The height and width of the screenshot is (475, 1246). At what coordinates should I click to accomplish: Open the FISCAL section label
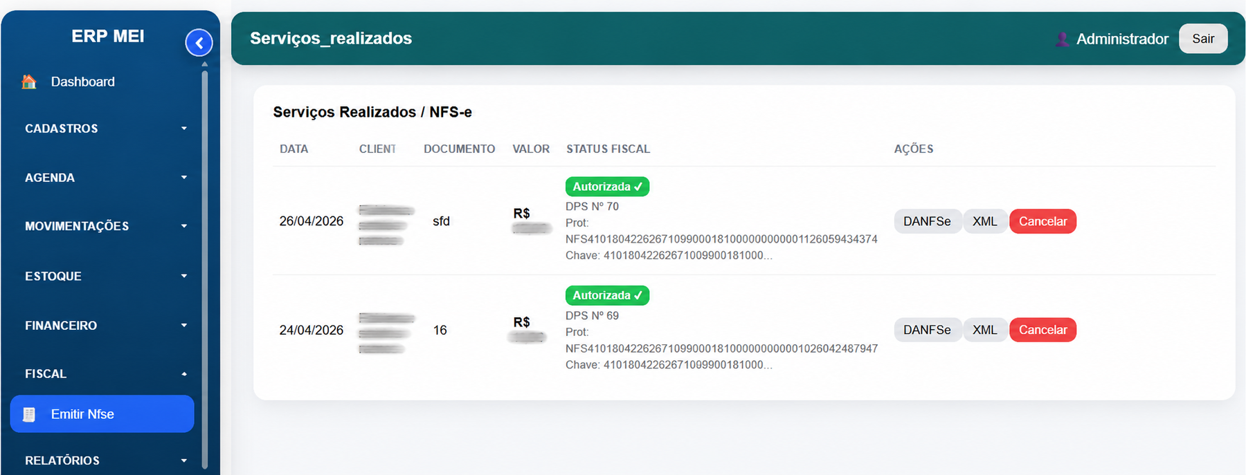tap(46, 374)
